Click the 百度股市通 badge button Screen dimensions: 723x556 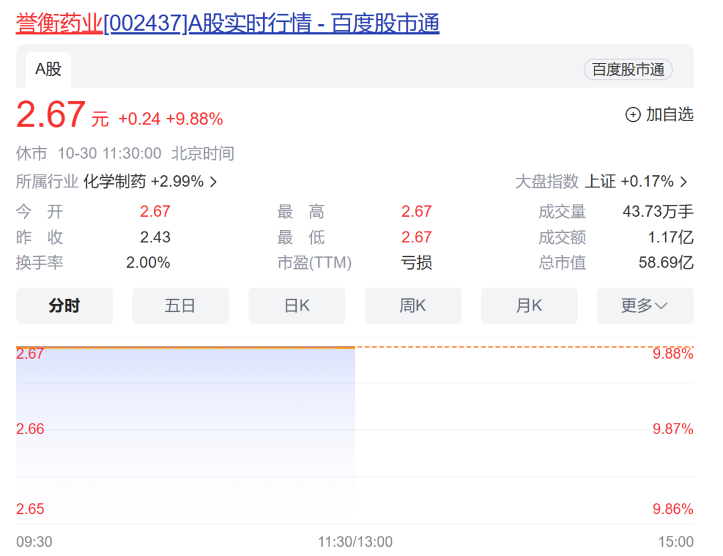click(628, 70)
